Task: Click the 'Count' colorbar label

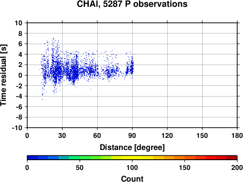Action: [x=132, y=179]
